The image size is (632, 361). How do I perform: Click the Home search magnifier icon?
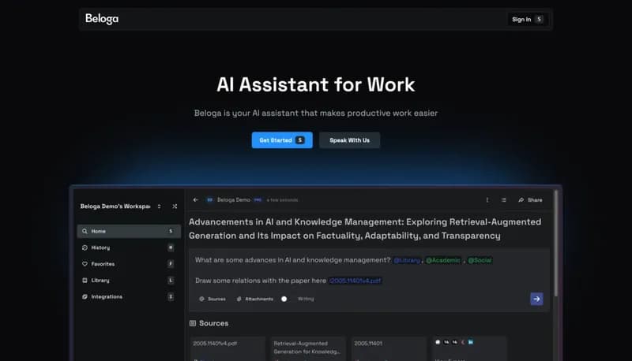[85, 231]
